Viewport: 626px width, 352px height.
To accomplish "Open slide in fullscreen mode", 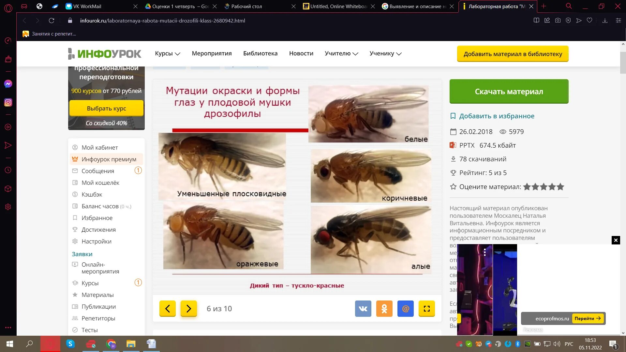I will pos(426,308).
